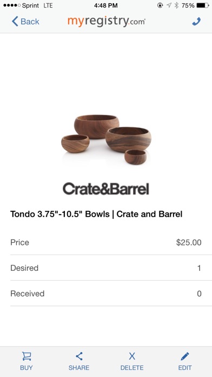This screenshot has height=377, width=212.
Task: Choose the EDIT label in bottom bar
Action: point(185,368)
